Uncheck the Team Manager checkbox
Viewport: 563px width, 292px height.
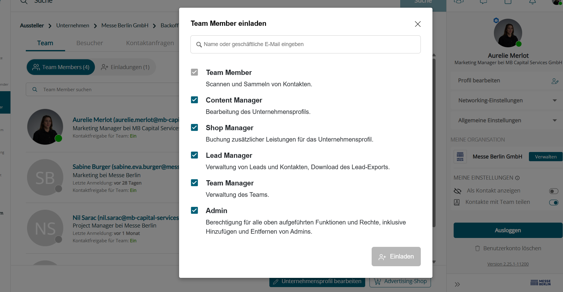194,183
